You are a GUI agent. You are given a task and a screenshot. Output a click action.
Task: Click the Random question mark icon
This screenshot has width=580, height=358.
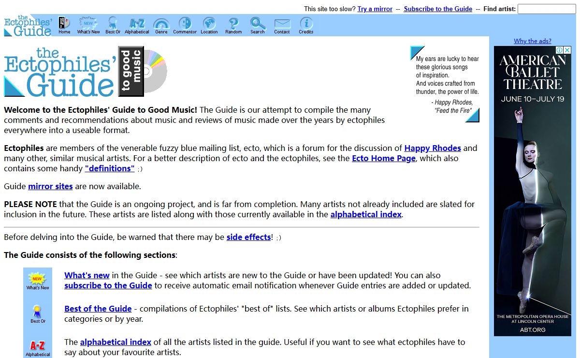point(233,26)
